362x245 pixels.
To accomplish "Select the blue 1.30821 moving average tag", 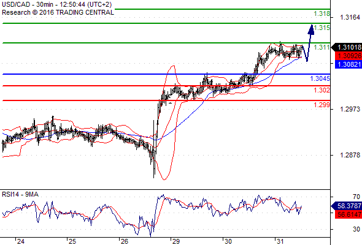I will point(349,64).
